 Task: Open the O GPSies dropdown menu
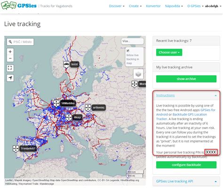(195, 6)
